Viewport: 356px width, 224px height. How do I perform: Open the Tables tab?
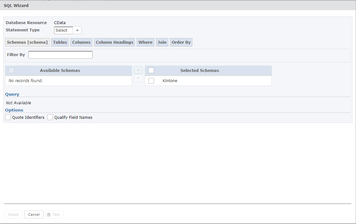(x=60, y=42)
